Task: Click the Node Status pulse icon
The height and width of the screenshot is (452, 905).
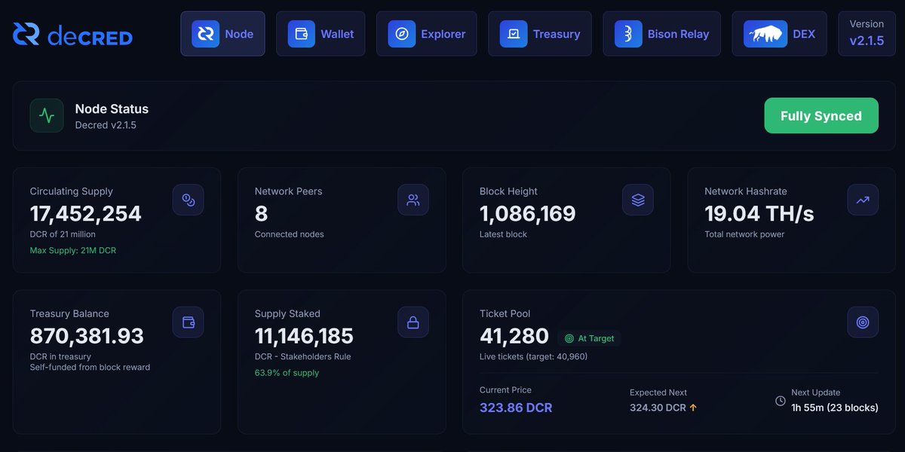Action: tap(47, 115)
